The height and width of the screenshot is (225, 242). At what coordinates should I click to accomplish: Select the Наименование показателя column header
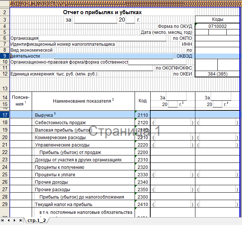pyautogui.click(x=83, y=101)
